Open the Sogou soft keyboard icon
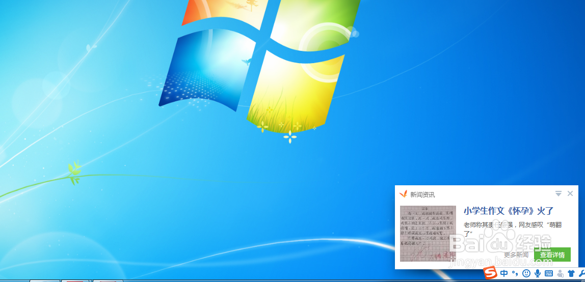The width and height of the screenshot is (585, 282). pyautogui.click(x=549, y=273)
